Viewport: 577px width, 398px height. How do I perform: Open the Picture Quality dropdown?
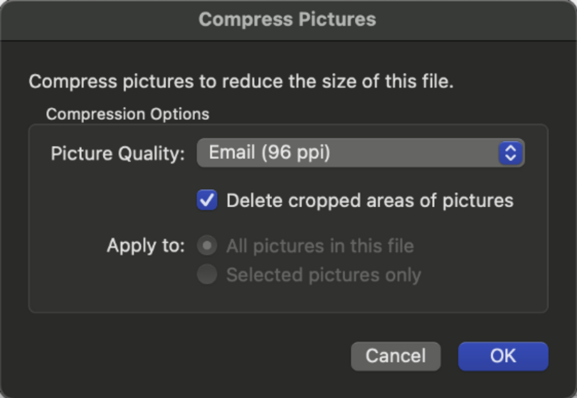[x=361, y=153]
